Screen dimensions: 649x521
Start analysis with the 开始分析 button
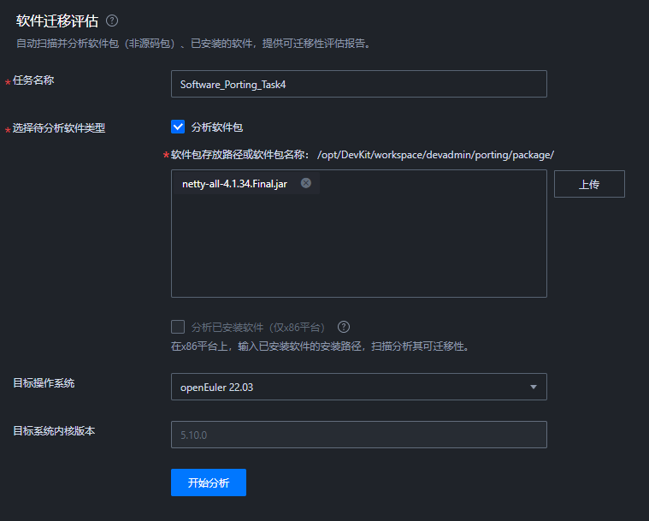pos(209,483)
